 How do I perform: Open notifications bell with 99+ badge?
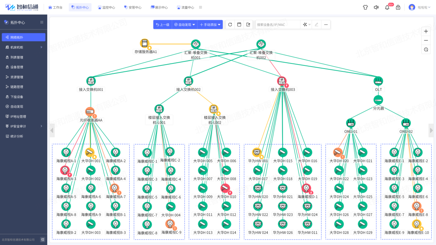click(x=387, y=8)
